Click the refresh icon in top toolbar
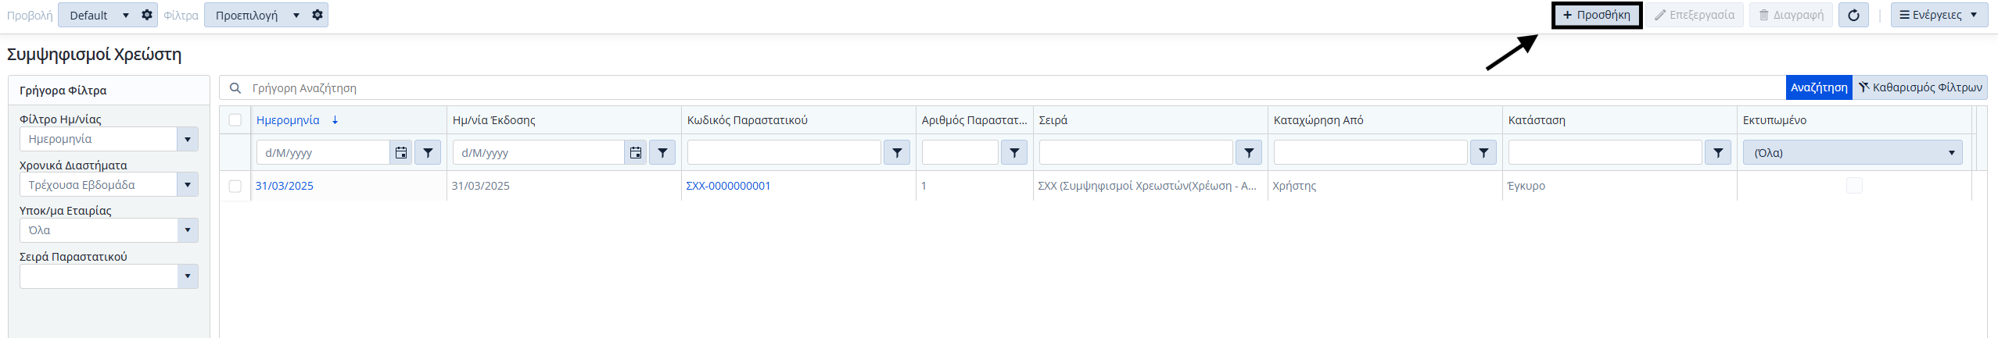This screenshot has height=338, width=1998. pos(1853,15)
